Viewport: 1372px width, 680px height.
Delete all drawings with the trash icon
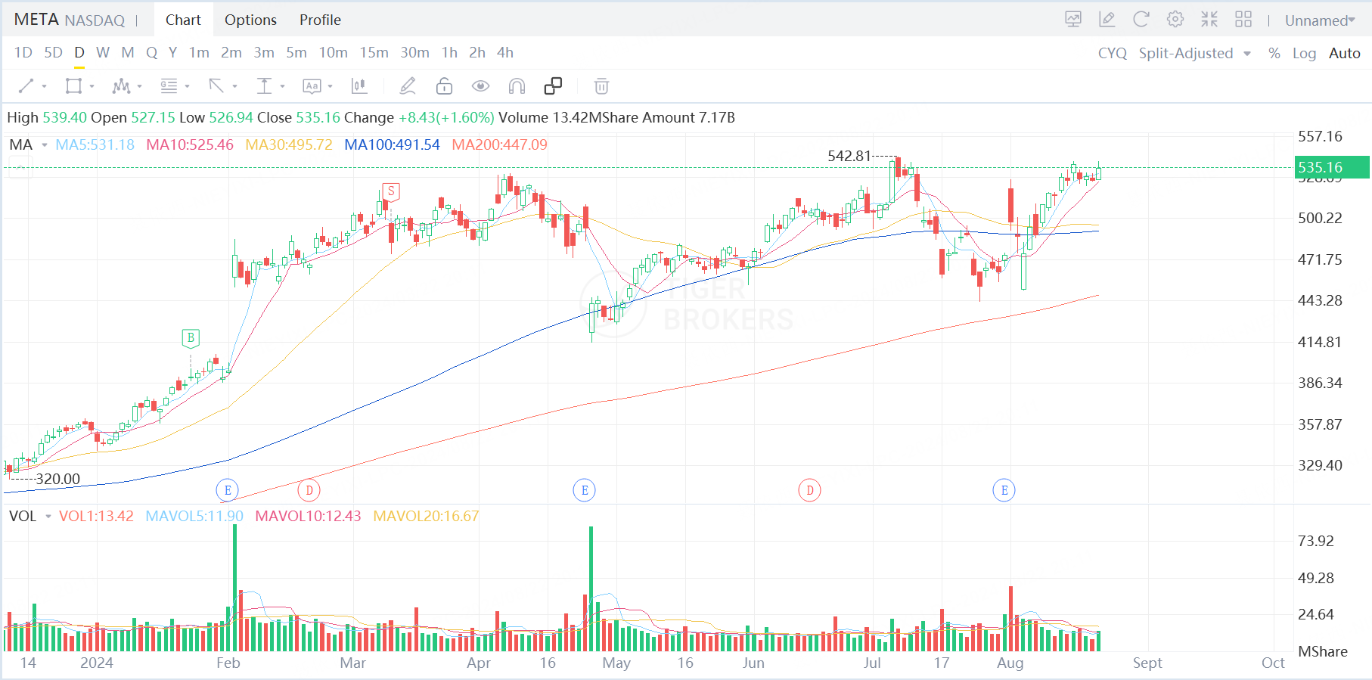(x=601, y=86)
